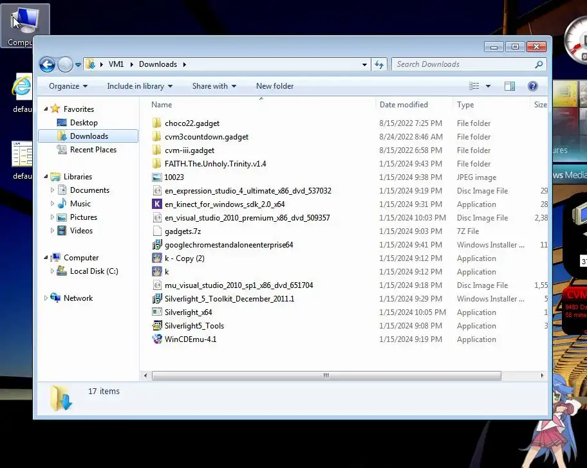Click the Videos library icon
This screenshot has width=587, height=468.
tap(62, 231)
